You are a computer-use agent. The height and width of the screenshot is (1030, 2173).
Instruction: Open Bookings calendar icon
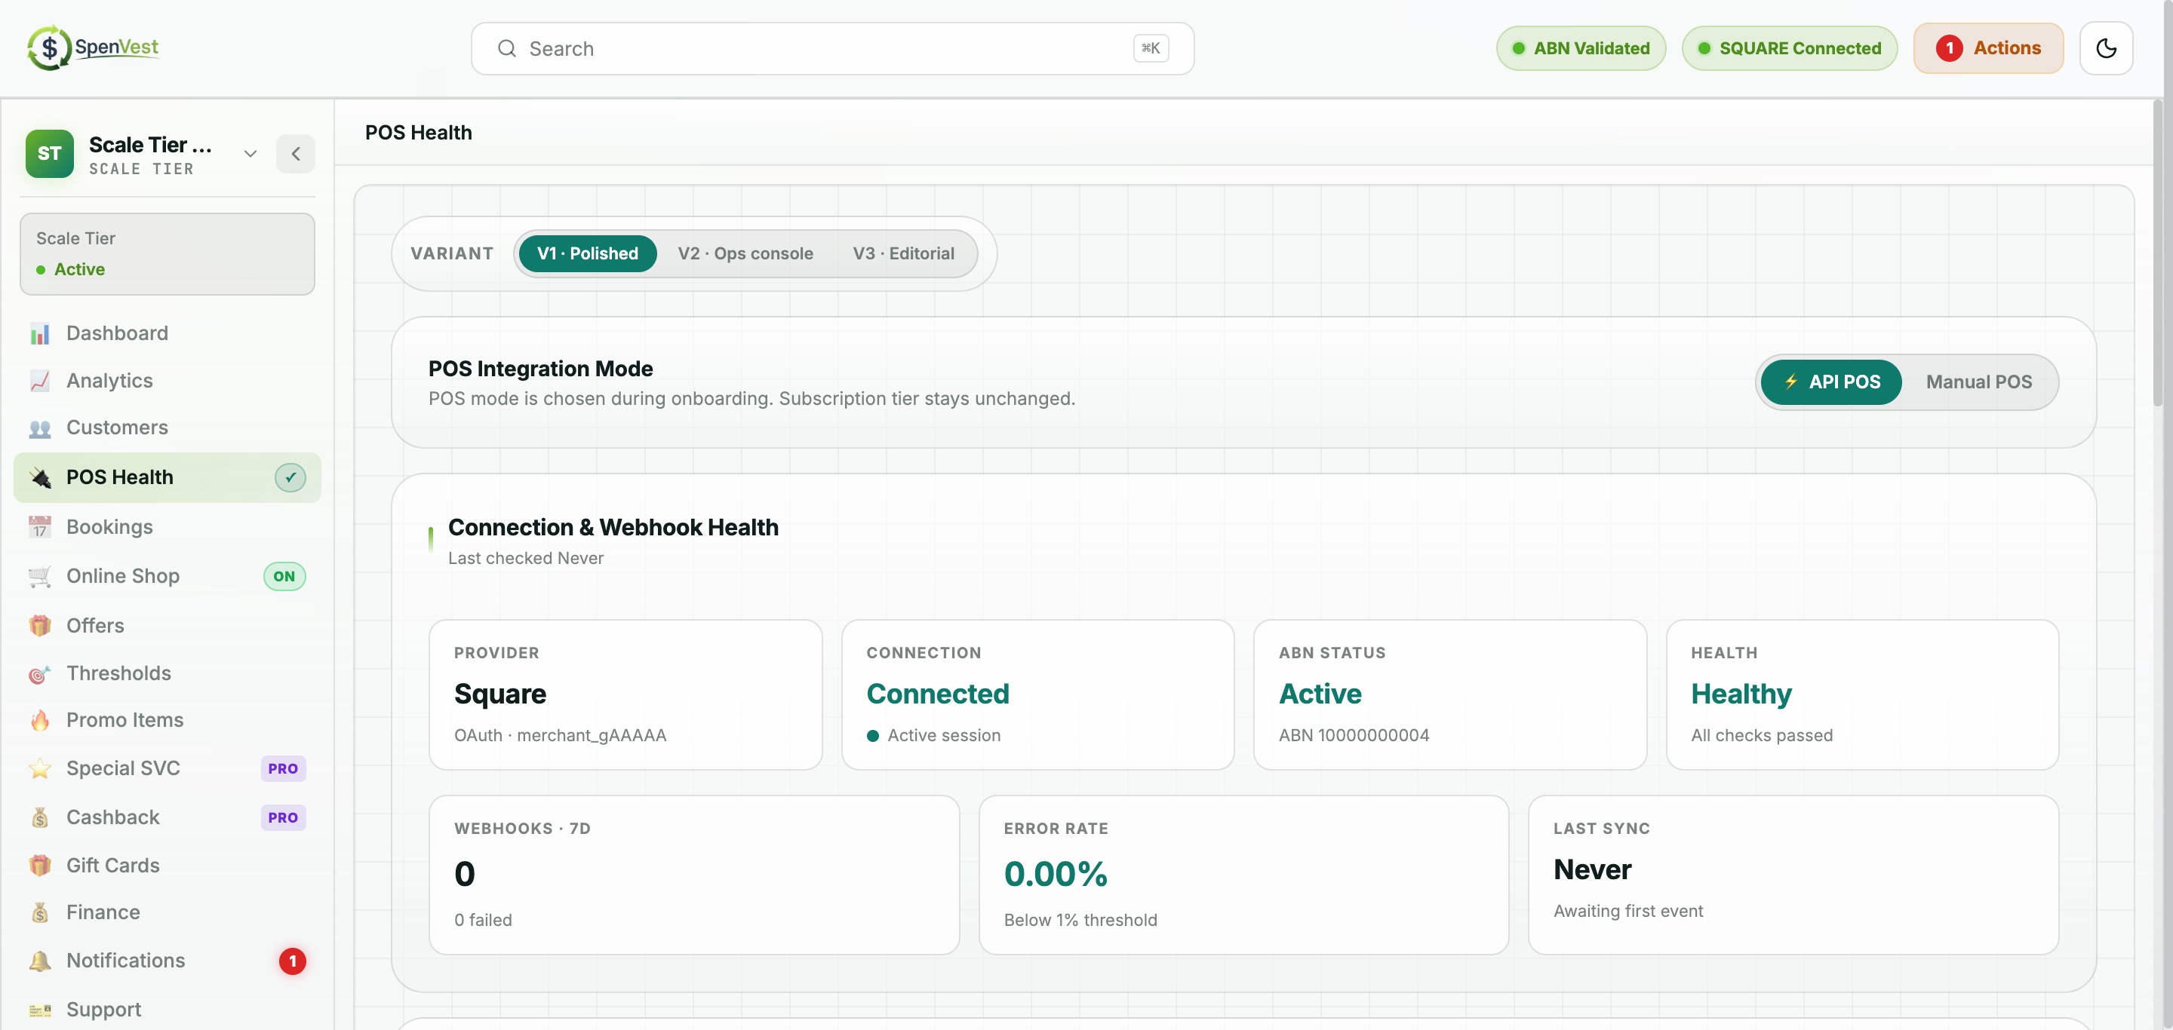pyautogui.click(x=40, y=527)
